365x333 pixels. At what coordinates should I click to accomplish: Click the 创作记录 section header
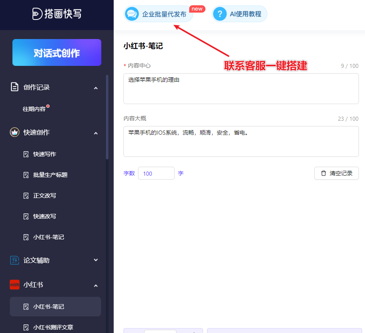pyautogui.click(x=55, y=87)
